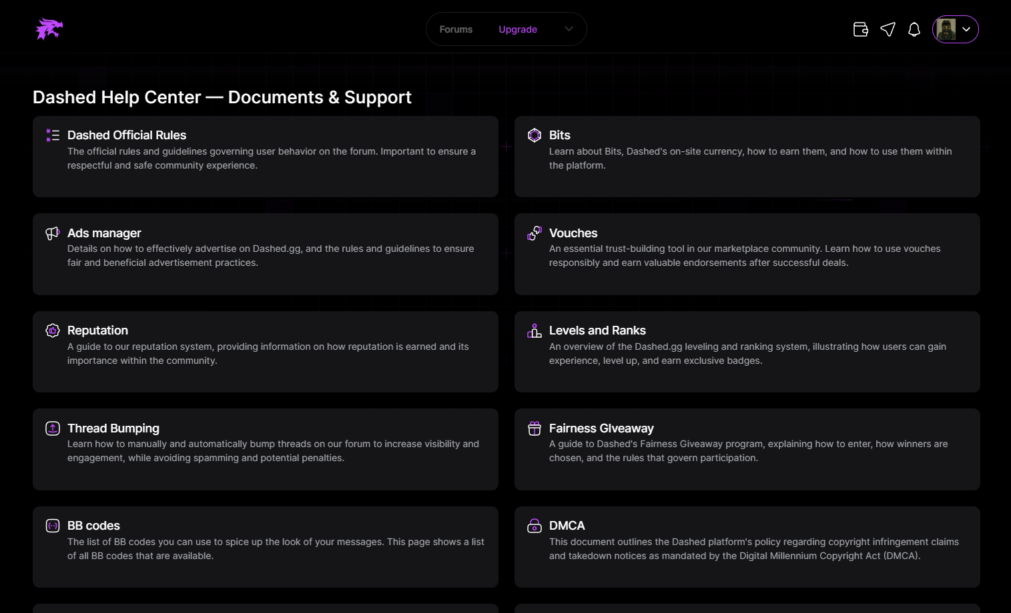The height and width of the screenshot is (613, 1011).
Task: Click the Levels and Ranks podium icon
Action: pyautogui.click(x=535, y=330)
